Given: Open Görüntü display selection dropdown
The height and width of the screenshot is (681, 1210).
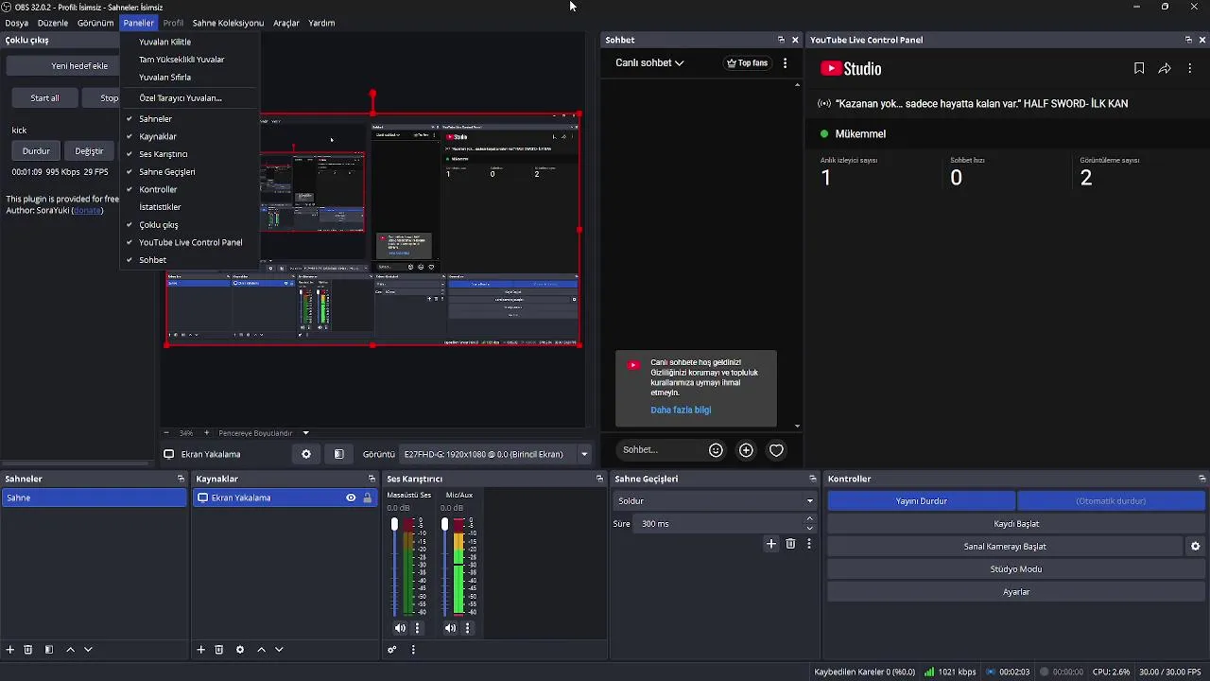Looking at the screenshot, I should tap(495, 454).
